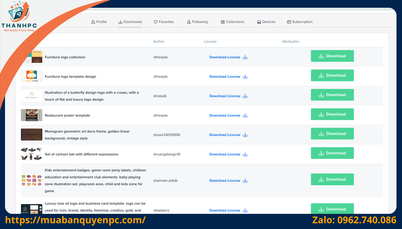Click license download icon for Monogram geometric row

[x=245, y=135]
